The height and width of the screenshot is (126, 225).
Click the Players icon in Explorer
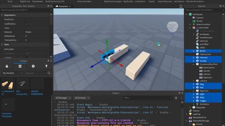tap(191, 111)
